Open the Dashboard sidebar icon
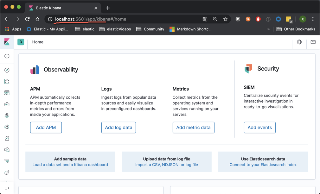 (7, 93)
